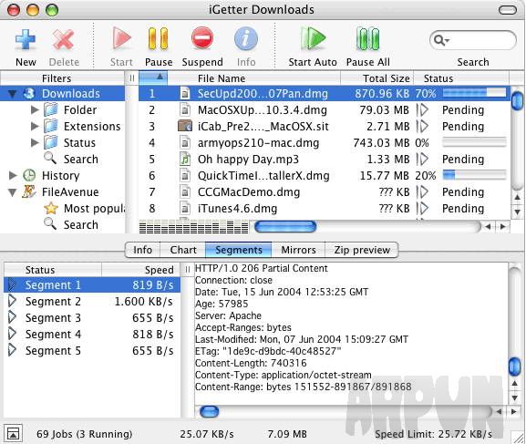526x444 pixels.
Task: Click the New download plus icon
Action: 26,40
